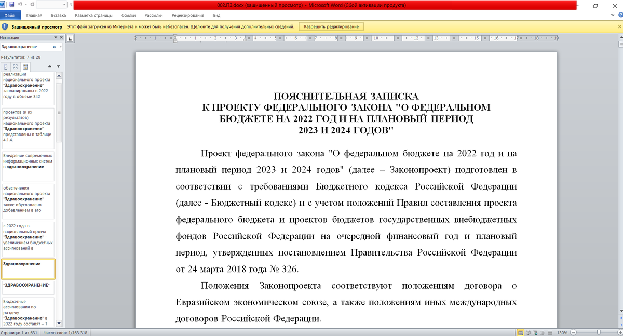The image size is (623, 336).
Task: Switch to the headings browse tab in Навигация
Action: coord(6,67)
